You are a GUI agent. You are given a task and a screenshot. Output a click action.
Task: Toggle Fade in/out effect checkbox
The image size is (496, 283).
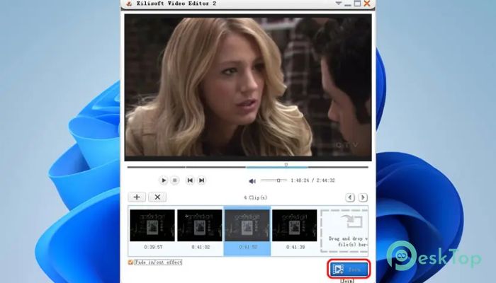point(130,262)
